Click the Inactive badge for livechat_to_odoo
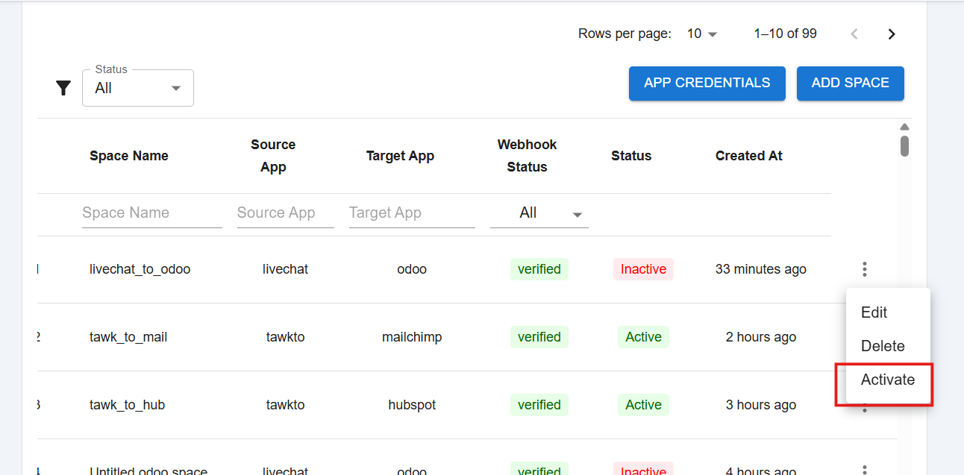The image size is (964, 475). (643, 269)
